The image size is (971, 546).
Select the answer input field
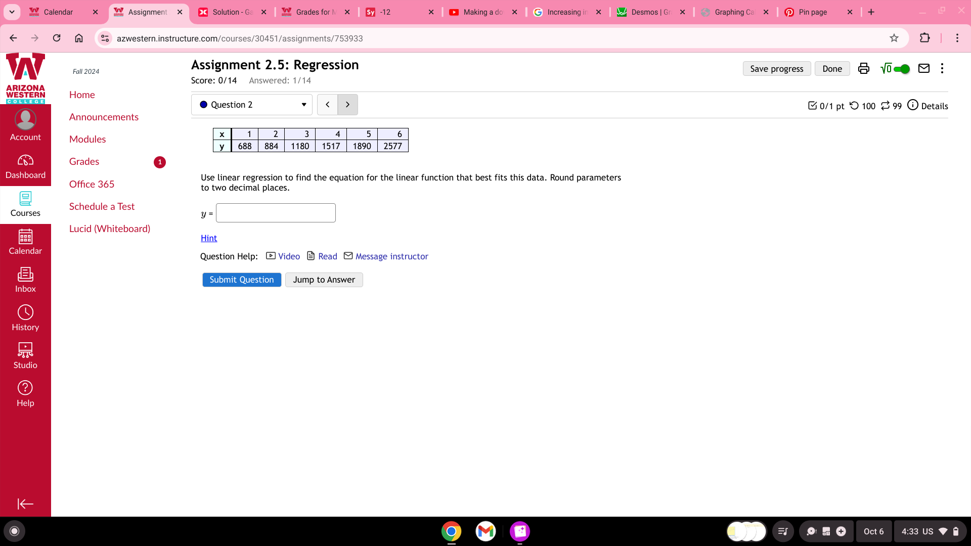coord(276,213)
